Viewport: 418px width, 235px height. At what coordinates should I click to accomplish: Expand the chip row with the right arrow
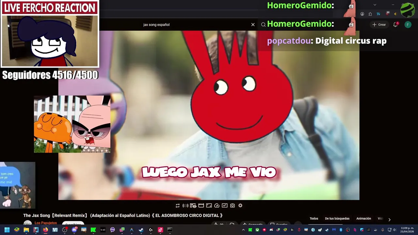tap(389, 220)
